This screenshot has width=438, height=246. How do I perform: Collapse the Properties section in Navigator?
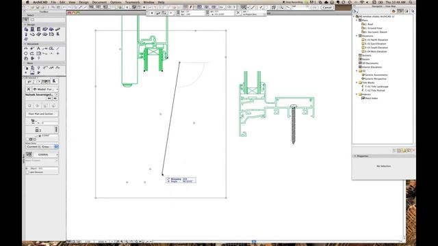355,156
